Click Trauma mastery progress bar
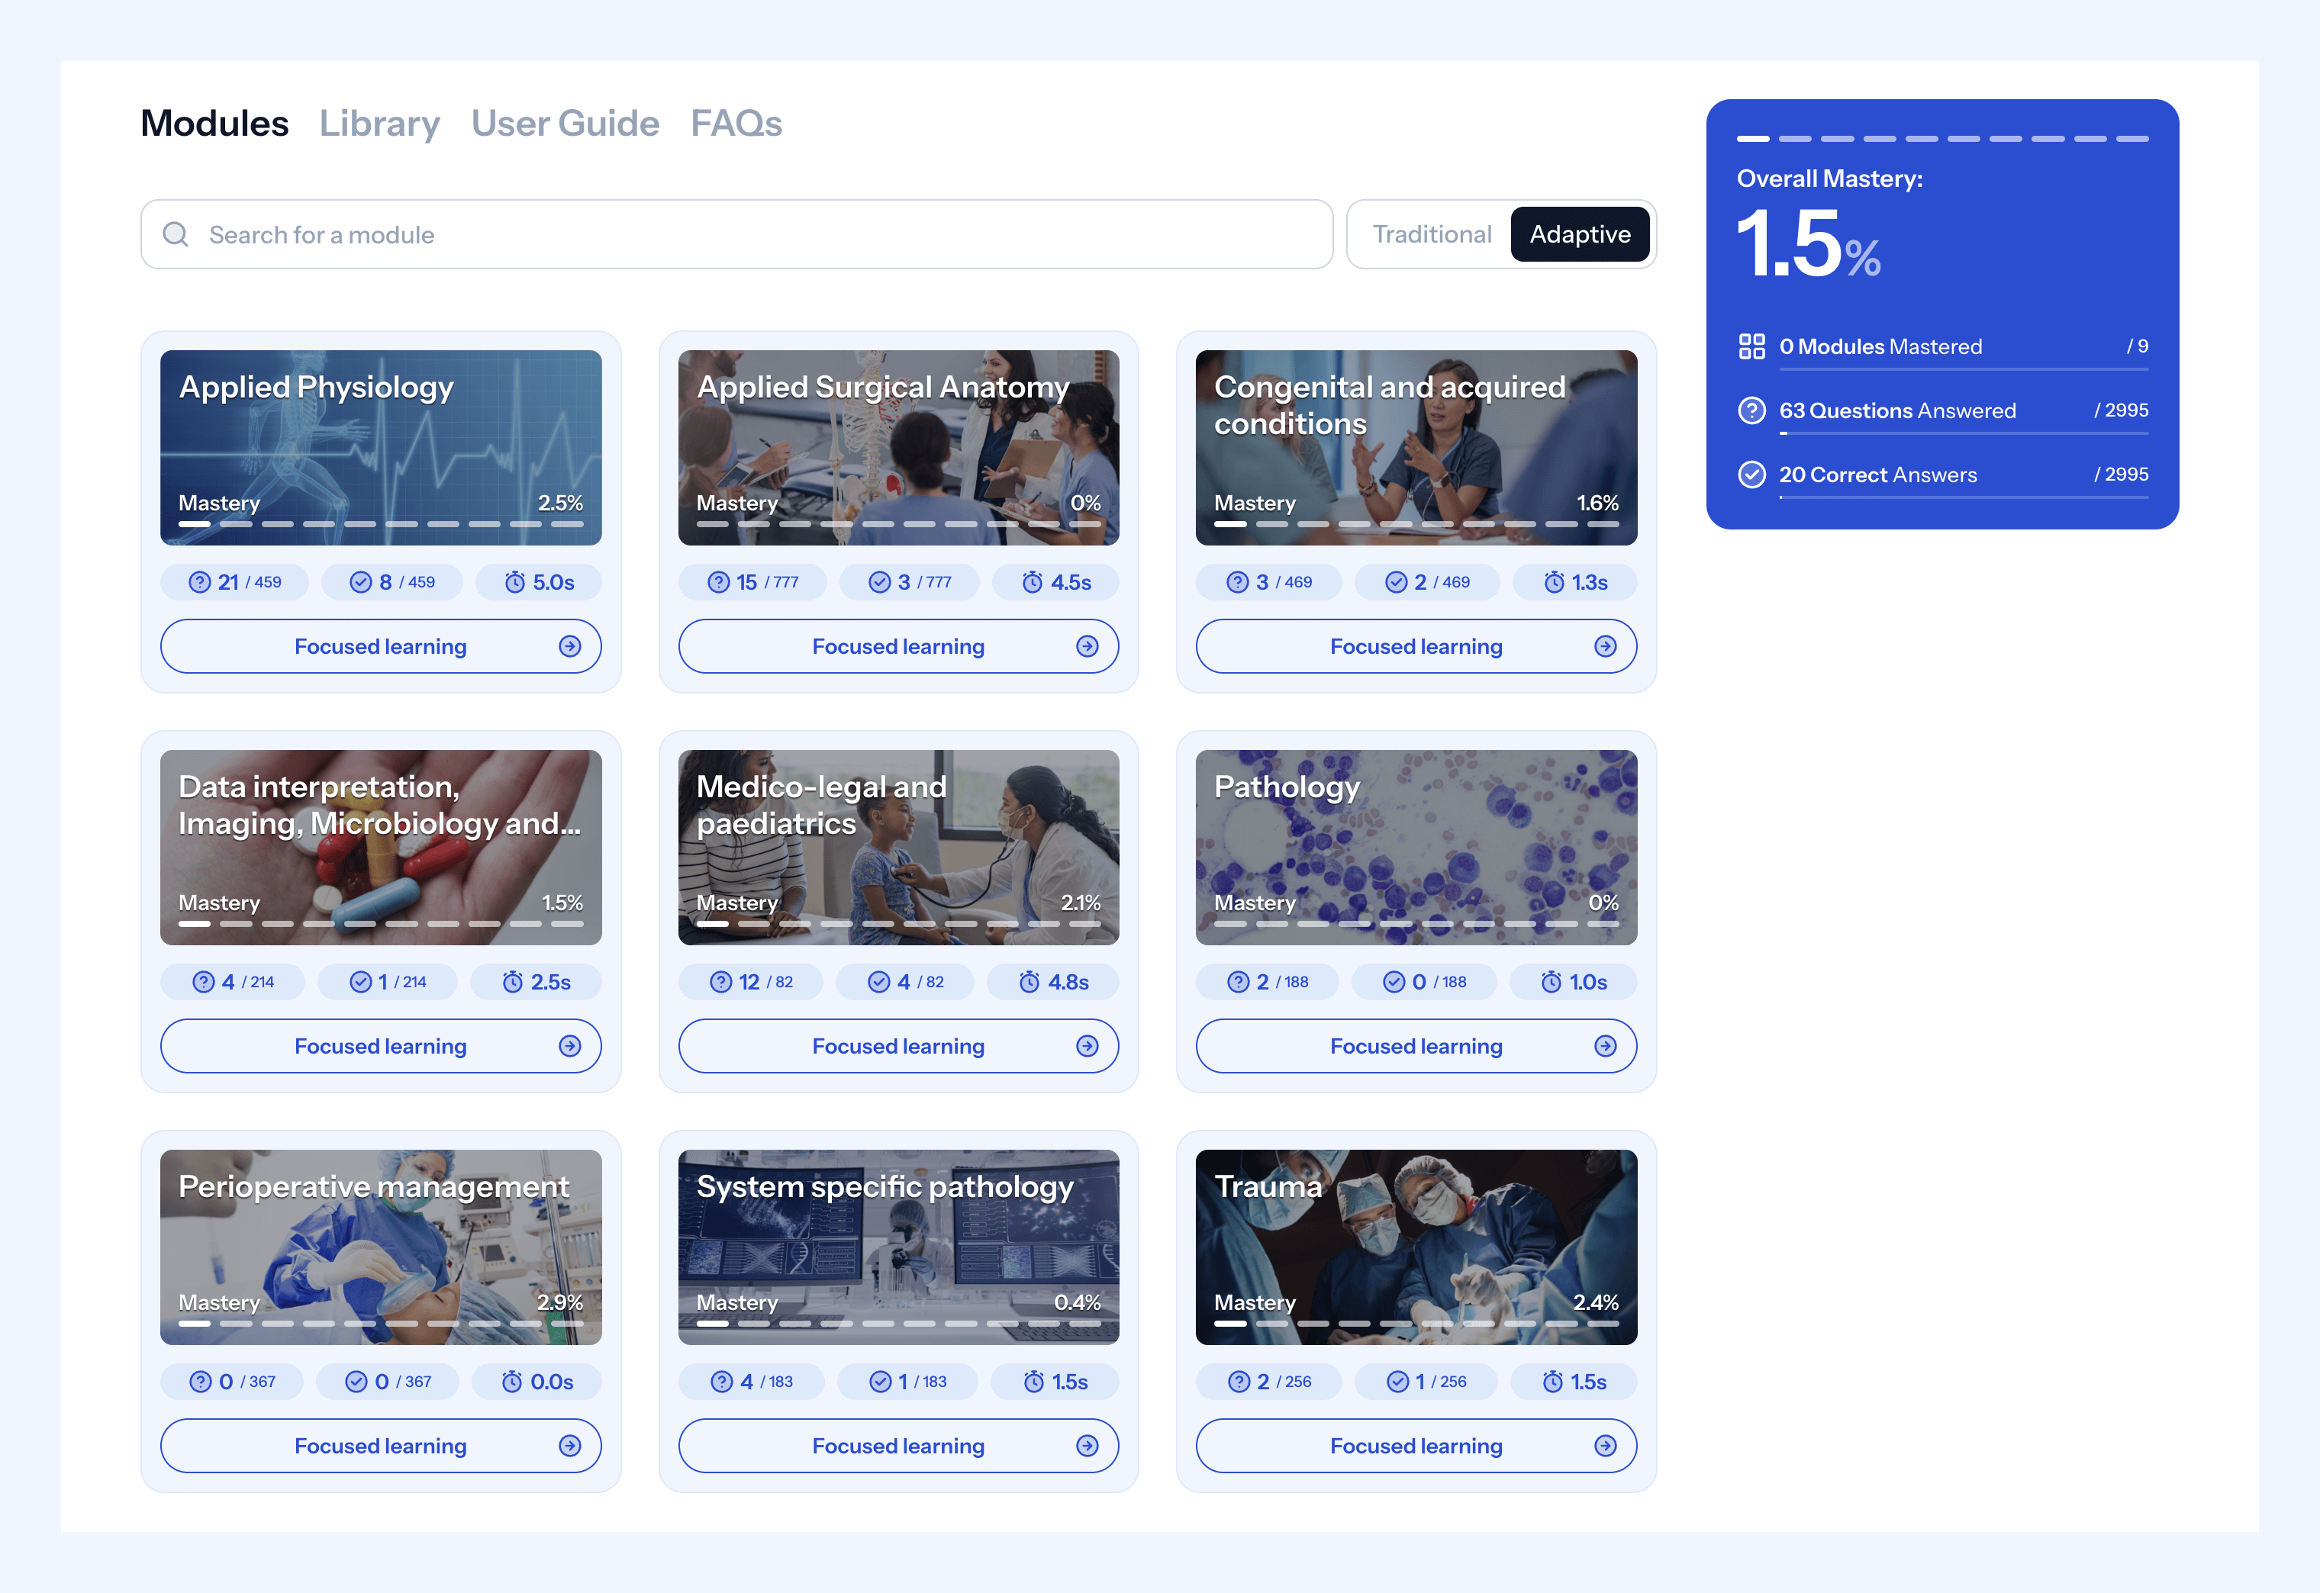The image size is (2320, 1593). tap(1416, 1324)
